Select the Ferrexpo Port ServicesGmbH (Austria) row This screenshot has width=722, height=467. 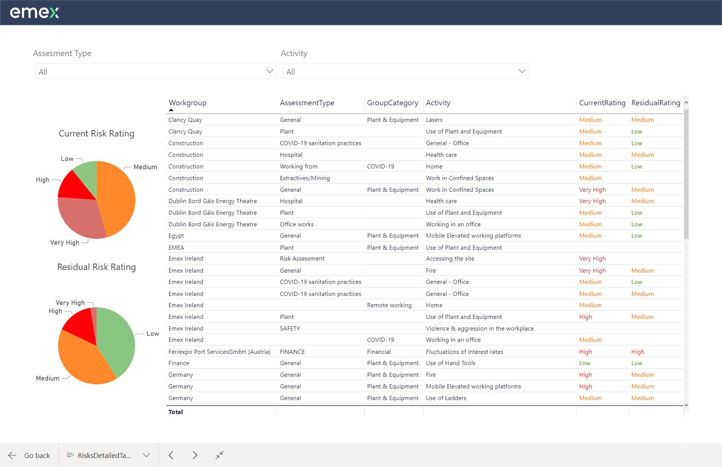pyautogui.click(x=219, y=352)
